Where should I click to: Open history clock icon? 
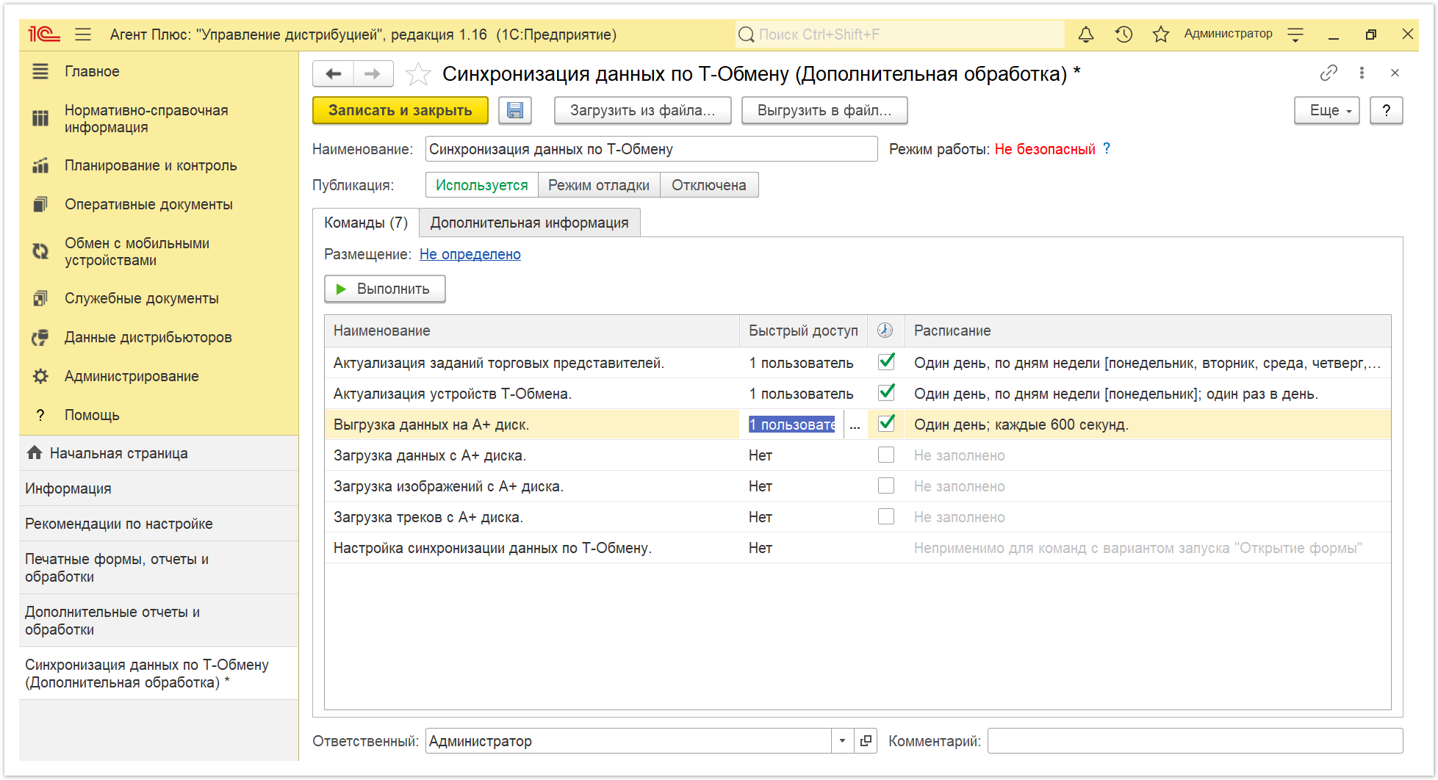coord(1124,35)
